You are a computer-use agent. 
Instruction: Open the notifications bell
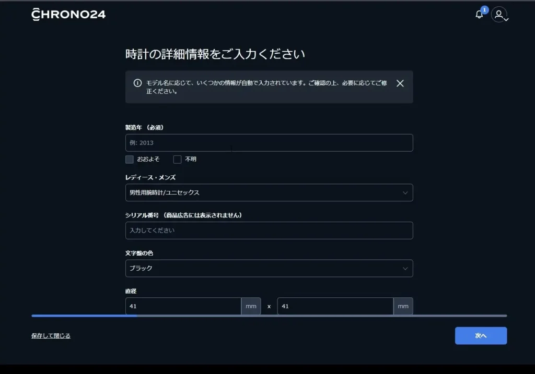click(x=479, y=15)
